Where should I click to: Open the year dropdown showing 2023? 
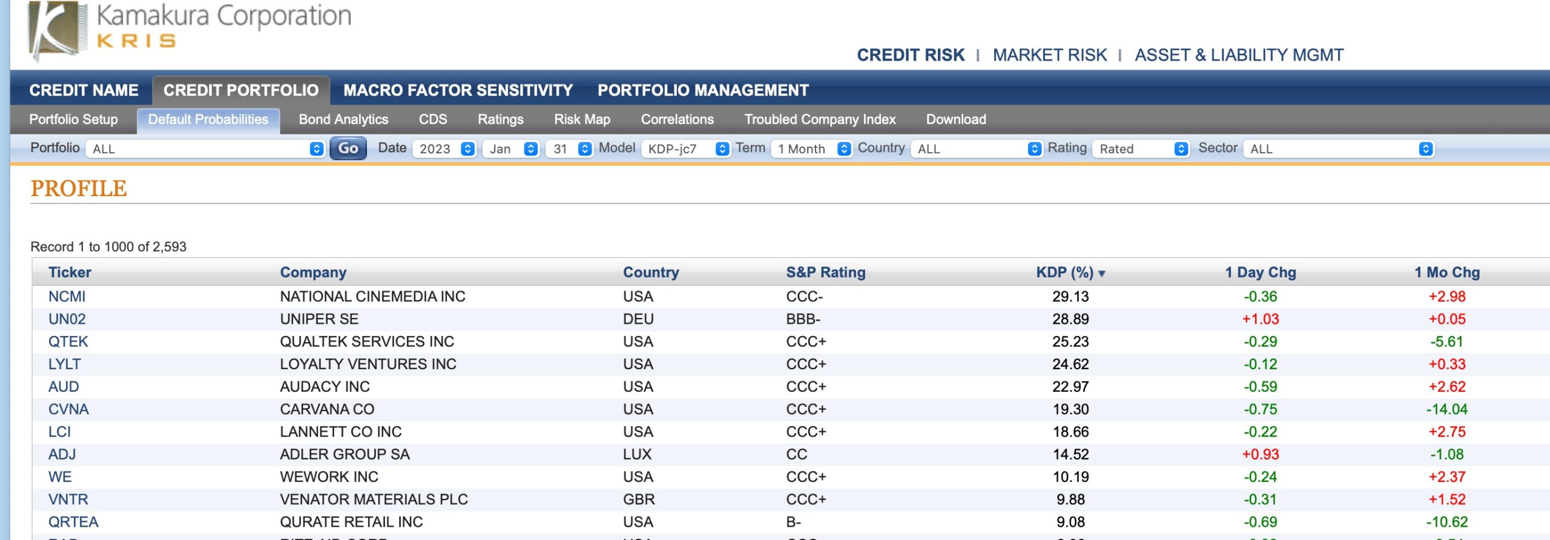(x=444, y=149)
